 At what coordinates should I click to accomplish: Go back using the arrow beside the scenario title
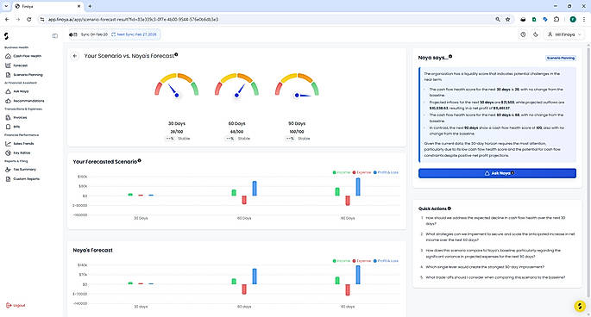tap(75, 56)
